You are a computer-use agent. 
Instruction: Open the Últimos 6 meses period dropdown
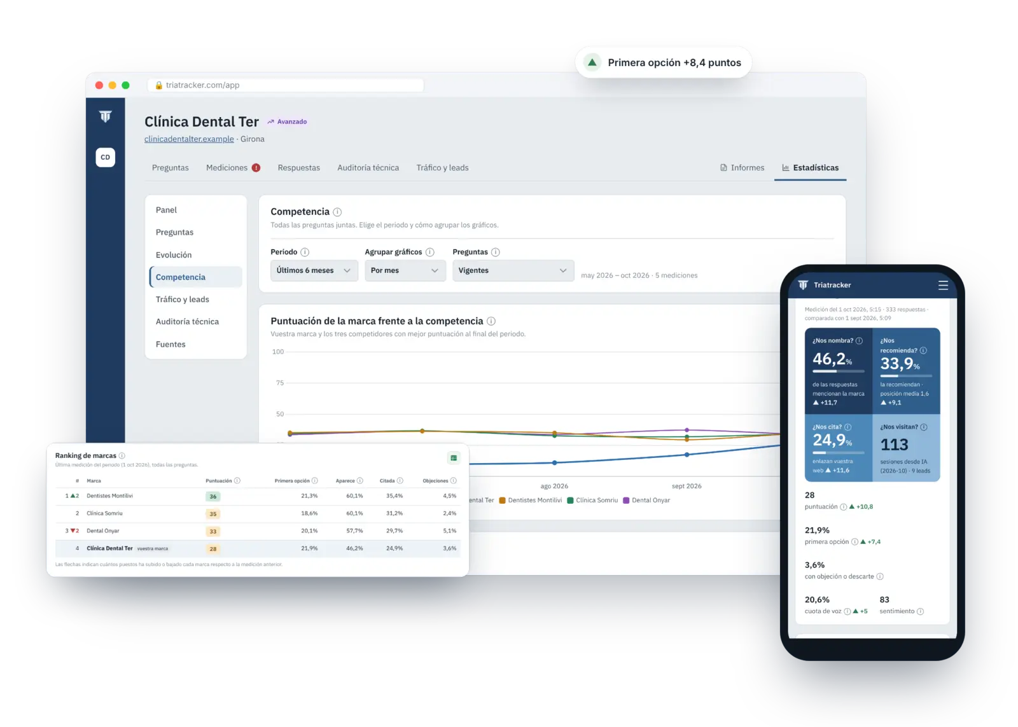point(314,270)
